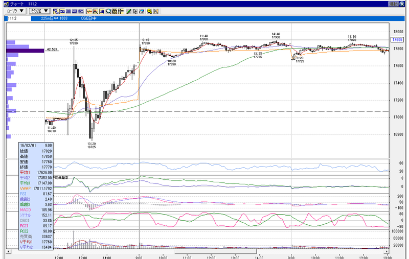Screen dimensions: 409x259
Task: Select the 225m日中 1603 label
Action: click(x=54, y=18)
